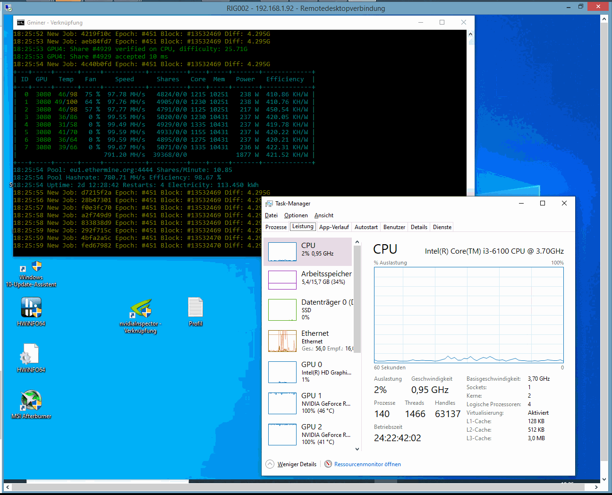Viewport: 612px width, 495px height.
Task: Click the Handles count 63137
Action: point(448,414)
